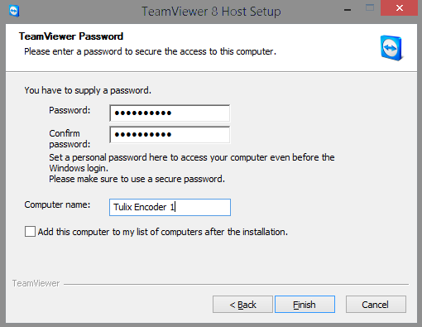Click the 'Computer name:' label
422x327 pixels.
click(57, 204)
